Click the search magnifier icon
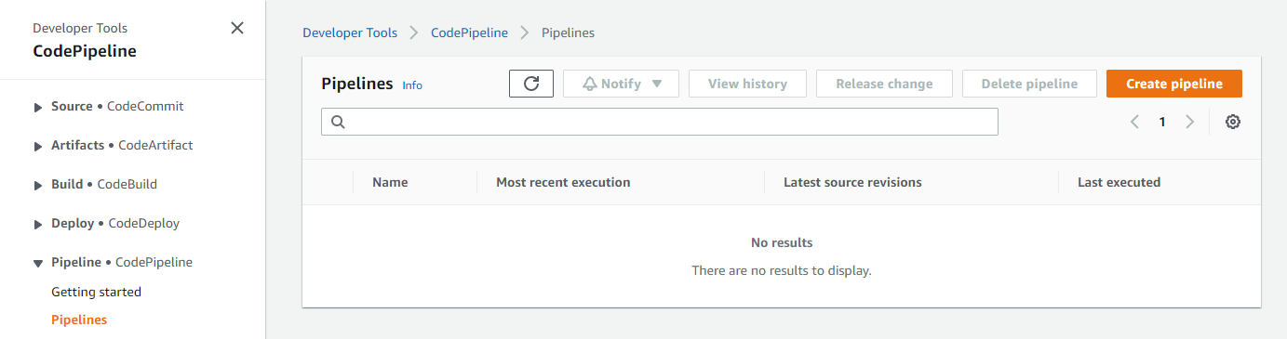The image size is (1287, 339). click(x=338, y=122)
